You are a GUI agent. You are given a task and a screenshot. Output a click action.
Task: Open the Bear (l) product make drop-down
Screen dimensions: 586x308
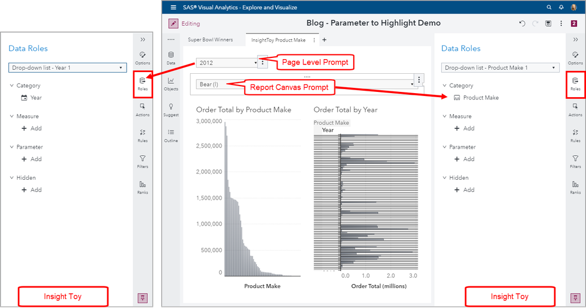pyautogui.click(x=306, y=84)
